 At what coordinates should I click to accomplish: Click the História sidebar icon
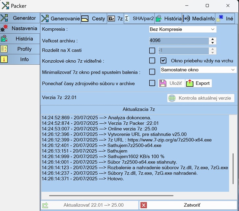pyautogui.click(x=4, y=39)
